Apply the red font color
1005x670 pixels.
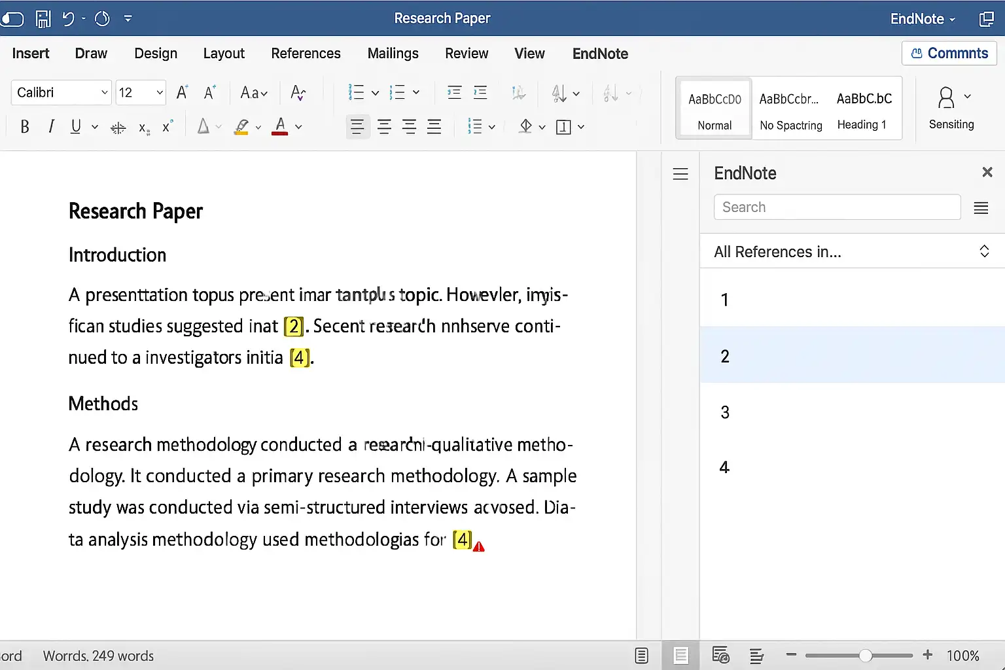point(280,126)
